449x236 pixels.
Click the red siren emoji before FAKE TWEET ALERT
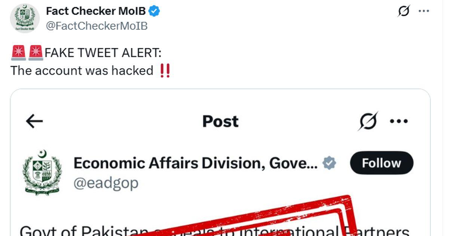coord(19,53)
